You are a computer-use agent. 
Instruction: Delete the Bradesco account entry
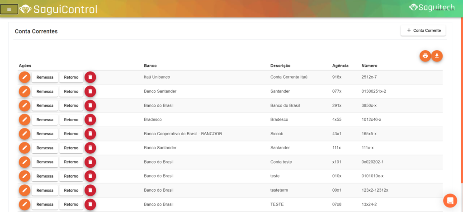point(90,120)
